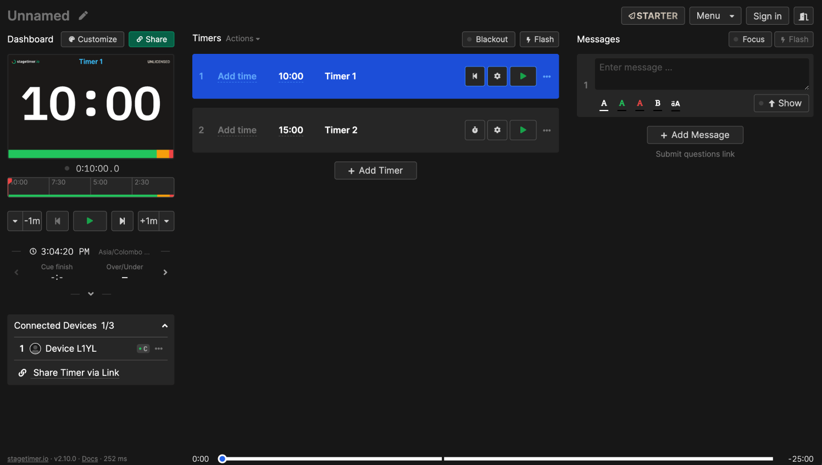Click the Over/Under value
The height and width of the screenshot is (465, 822).
pyautogui.click(x=125, y=278)
